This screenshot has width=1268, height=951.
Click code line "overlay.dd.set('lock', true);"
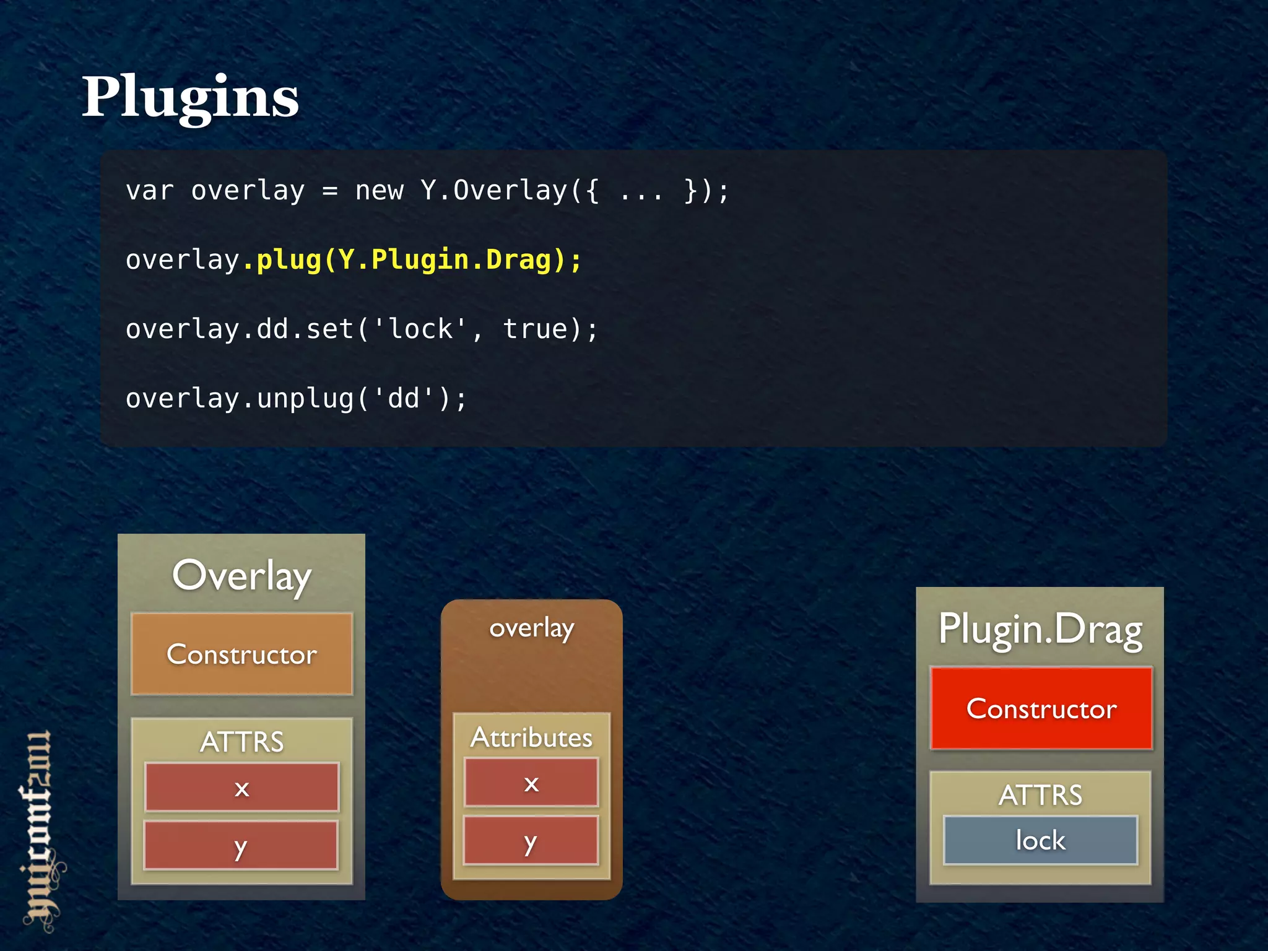click(x=362, y=329)
